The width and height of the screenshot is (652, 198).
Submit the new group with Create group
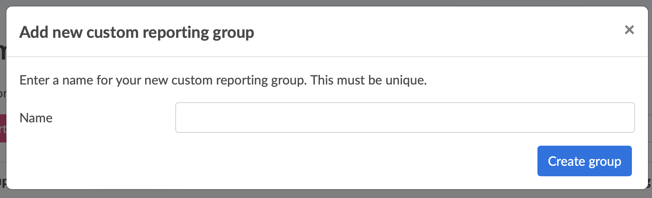coord(584,161)
